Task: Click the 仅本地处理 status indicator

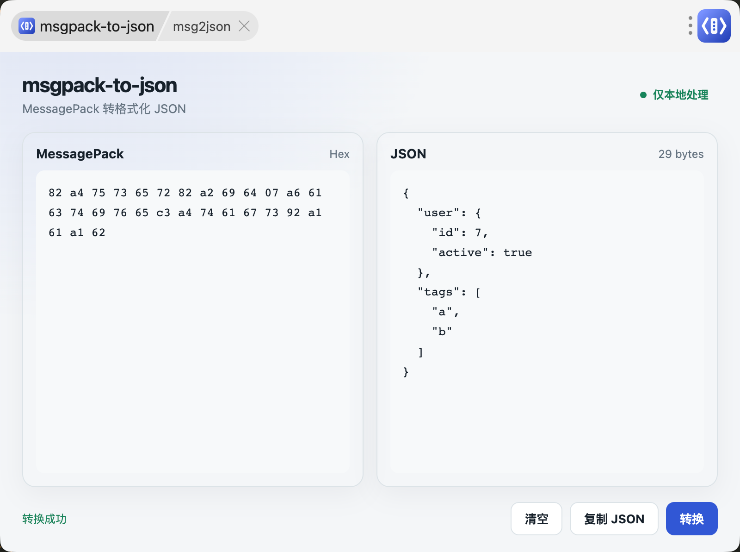Action: tap(674, 95)
